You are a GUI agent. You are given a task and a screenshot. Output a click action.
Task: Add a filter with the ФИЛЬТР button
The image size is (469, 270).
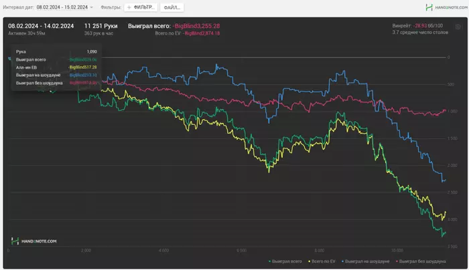click(x=141, y=7)
